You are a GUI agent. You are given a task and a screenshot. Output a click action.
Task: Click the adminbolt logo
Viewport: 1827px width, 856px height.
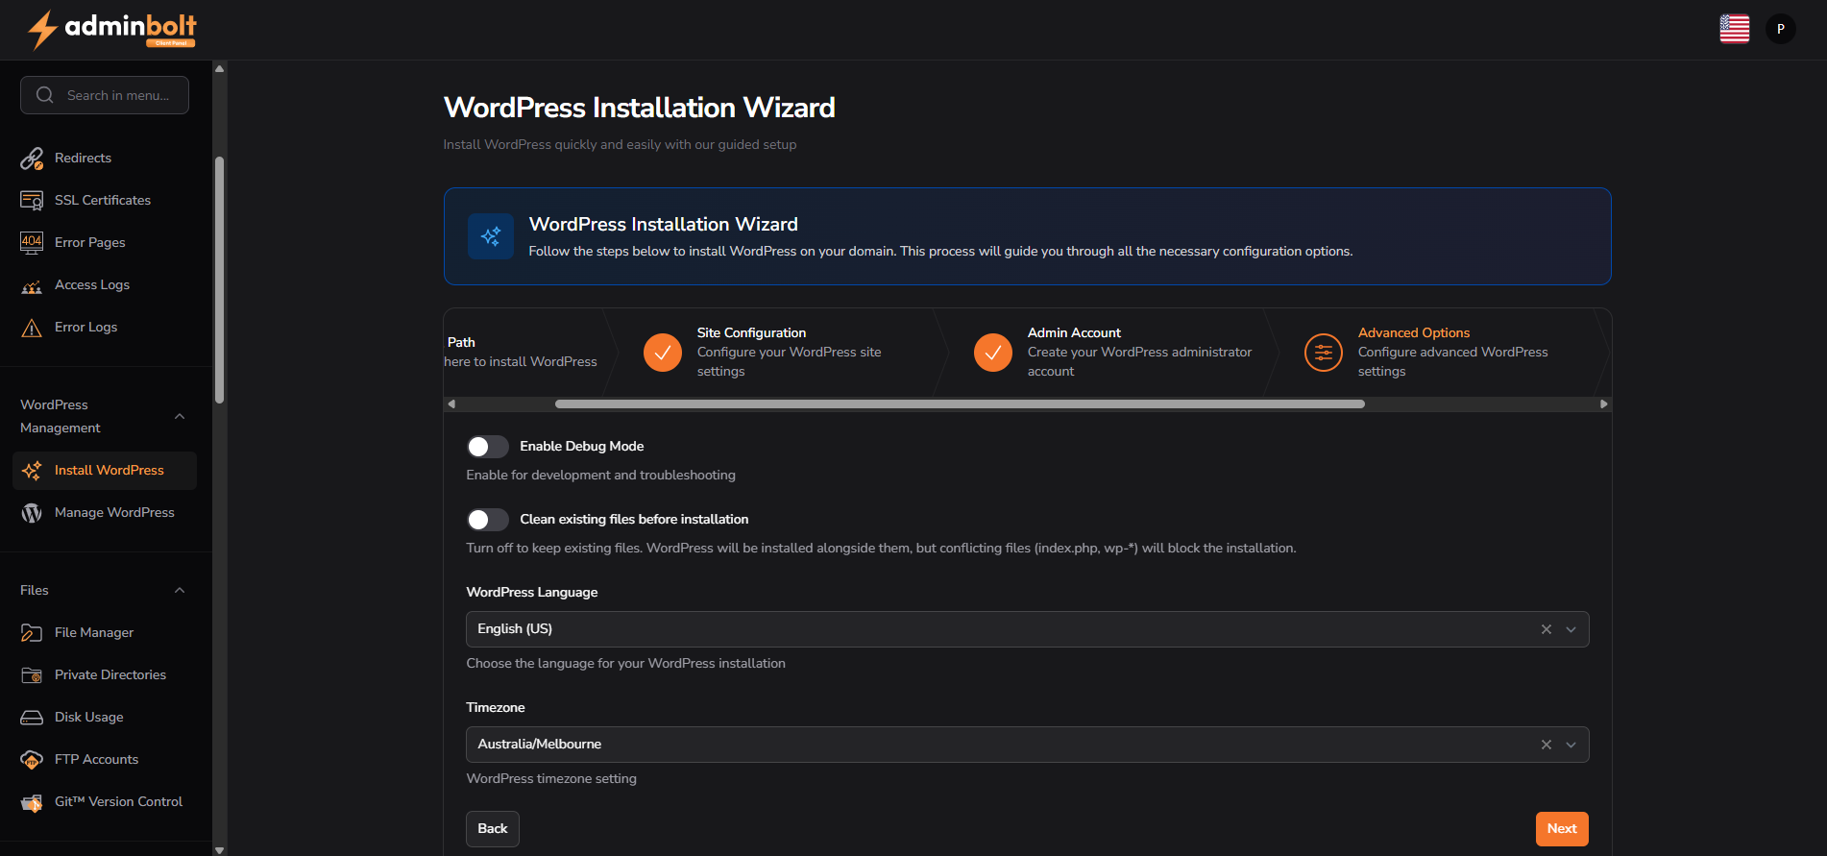[x=112, y=29]
